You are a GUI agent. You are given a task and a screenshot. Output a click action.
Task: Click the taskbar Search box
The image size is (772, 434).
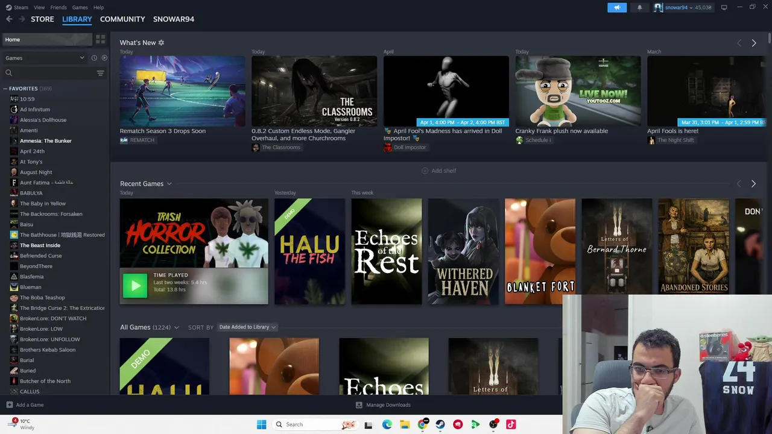pyautogui.click(x=314, y=424)
